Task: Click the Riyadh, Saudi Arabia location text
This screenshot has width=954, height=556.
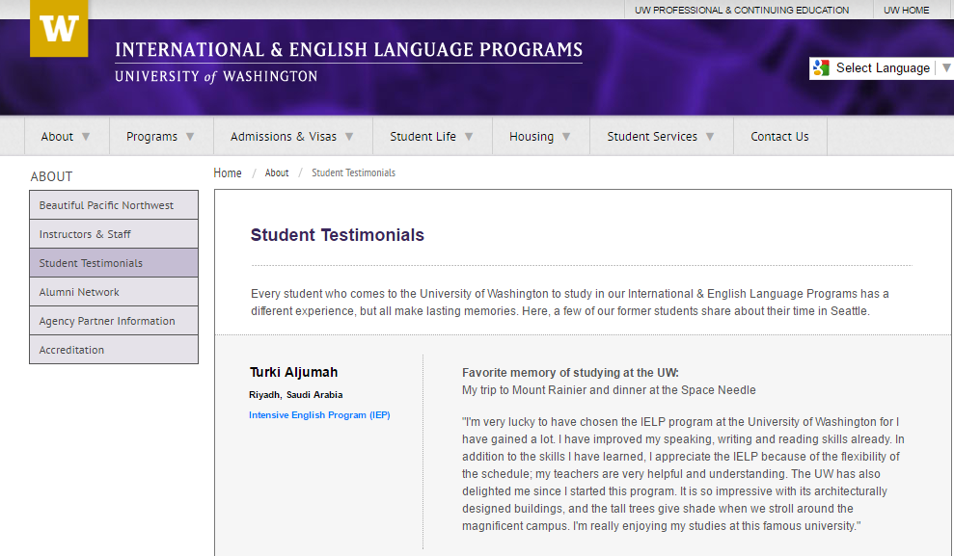Action: click(296, 395)
